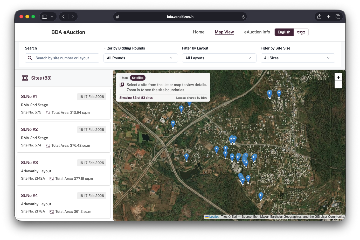This screenshot has width=360, height=240.
Task: Switch map to Satellite view
Action: 137,78
